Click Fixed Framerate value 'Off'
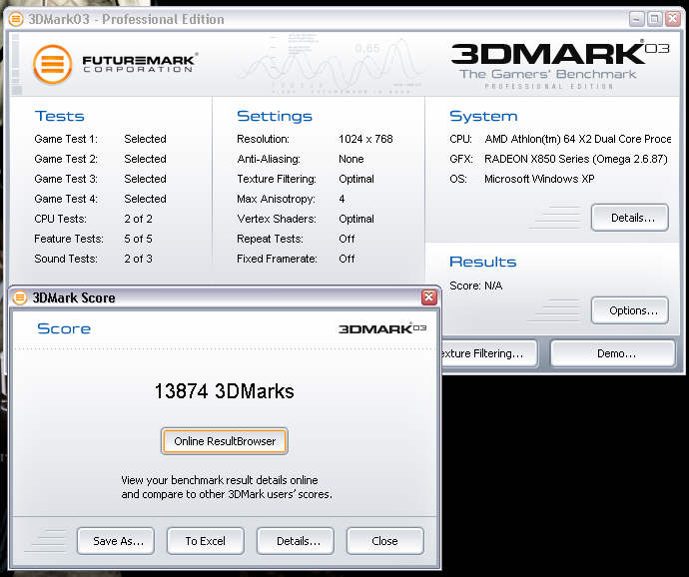 pos(346,259)
